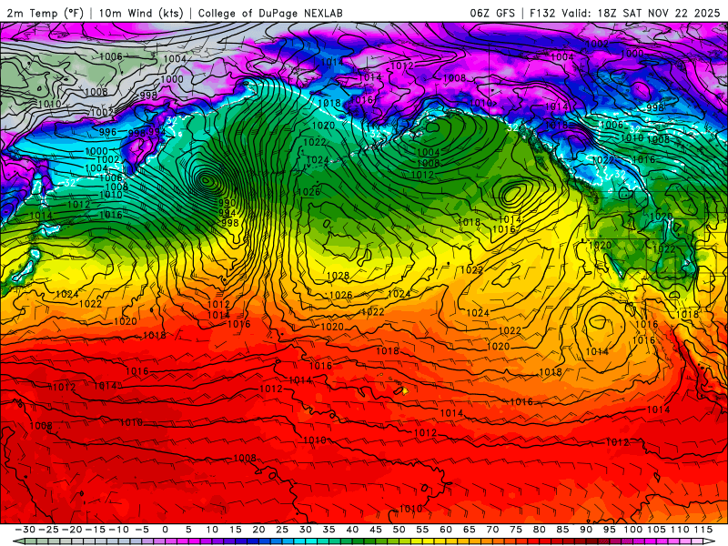This screenshot has width=728, height=546.
Task: Click the 45 label on the temperature scale
Action: 376,530
